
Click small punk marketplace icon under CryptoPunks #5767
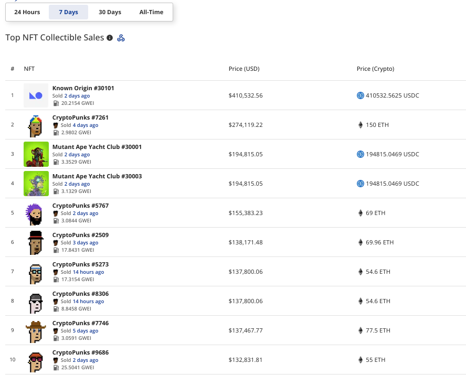55,213
